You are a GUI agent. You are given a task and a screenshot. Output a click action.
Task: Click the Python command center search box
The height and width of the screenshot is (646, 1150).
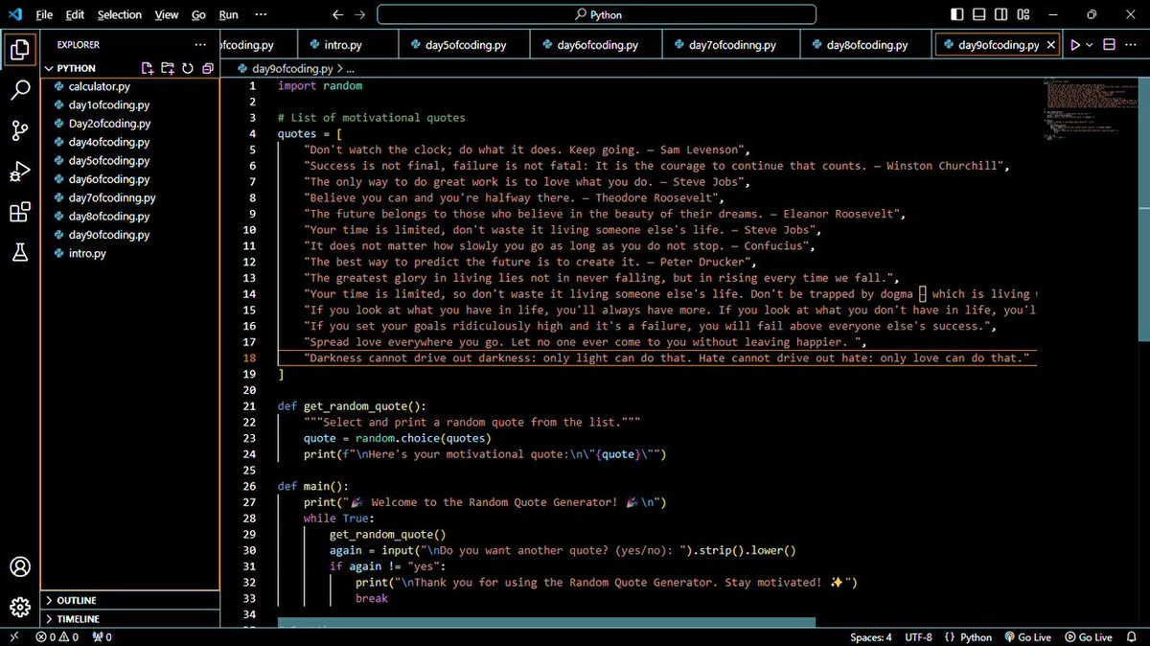(596, 14)
